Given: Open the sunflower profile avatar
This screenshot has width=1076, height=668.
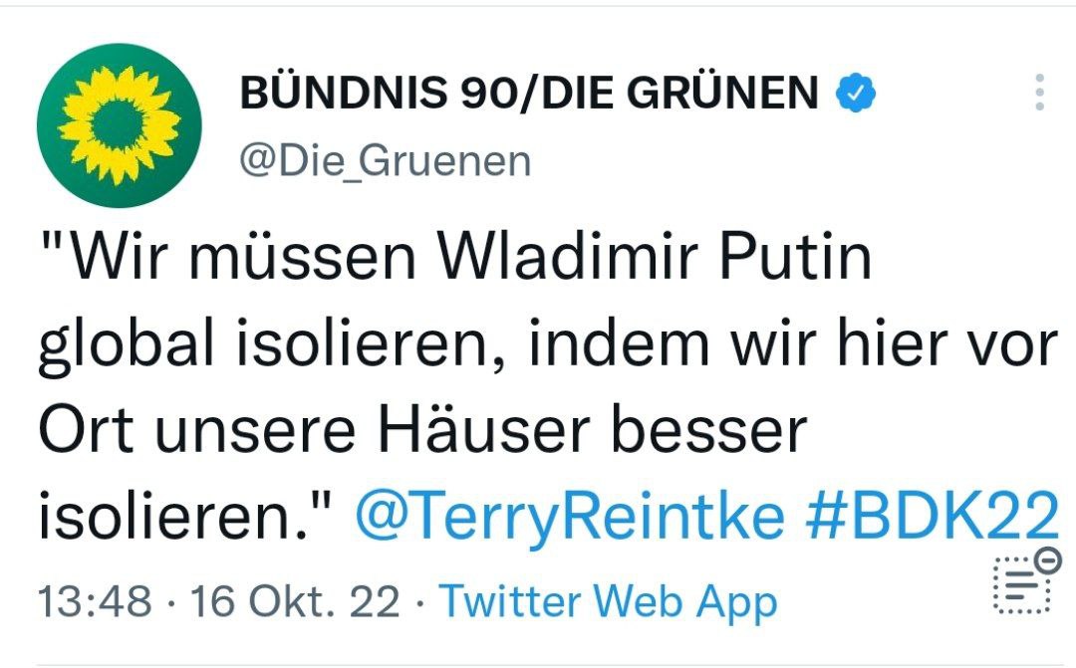Looking at the screenshot, I should 119,126.
